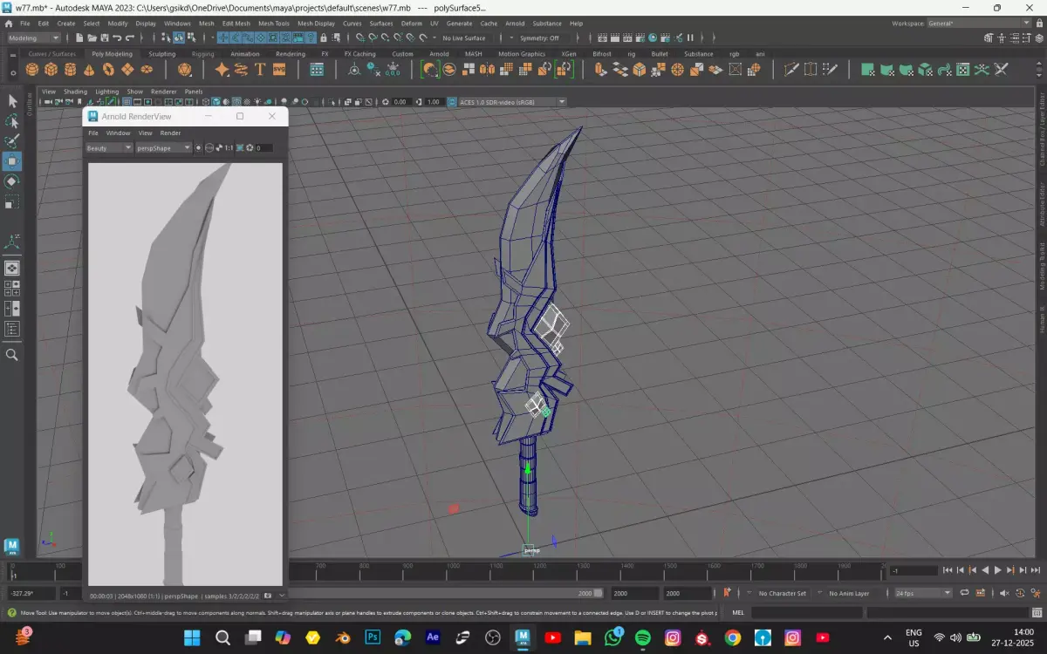1047x654 pixels.
Task: Open the Script Editor icon
Action: pos(1037,612)
